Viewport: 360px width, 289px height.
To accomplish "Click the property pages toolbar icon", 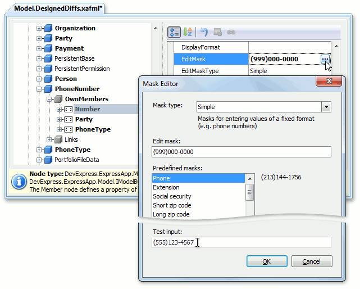I will pyautogui.click(x=217, y=32).
